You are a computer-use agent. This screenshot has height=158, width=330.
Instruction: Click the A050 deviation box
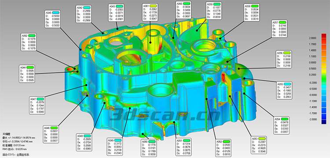tap(149, 148)
